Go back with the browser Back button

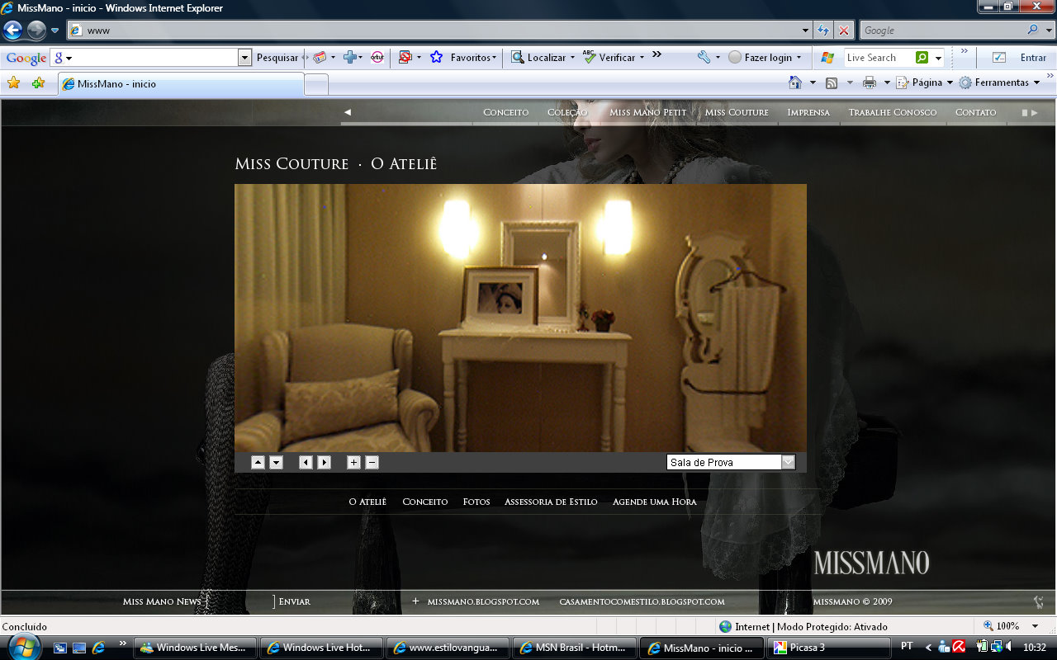12,31
